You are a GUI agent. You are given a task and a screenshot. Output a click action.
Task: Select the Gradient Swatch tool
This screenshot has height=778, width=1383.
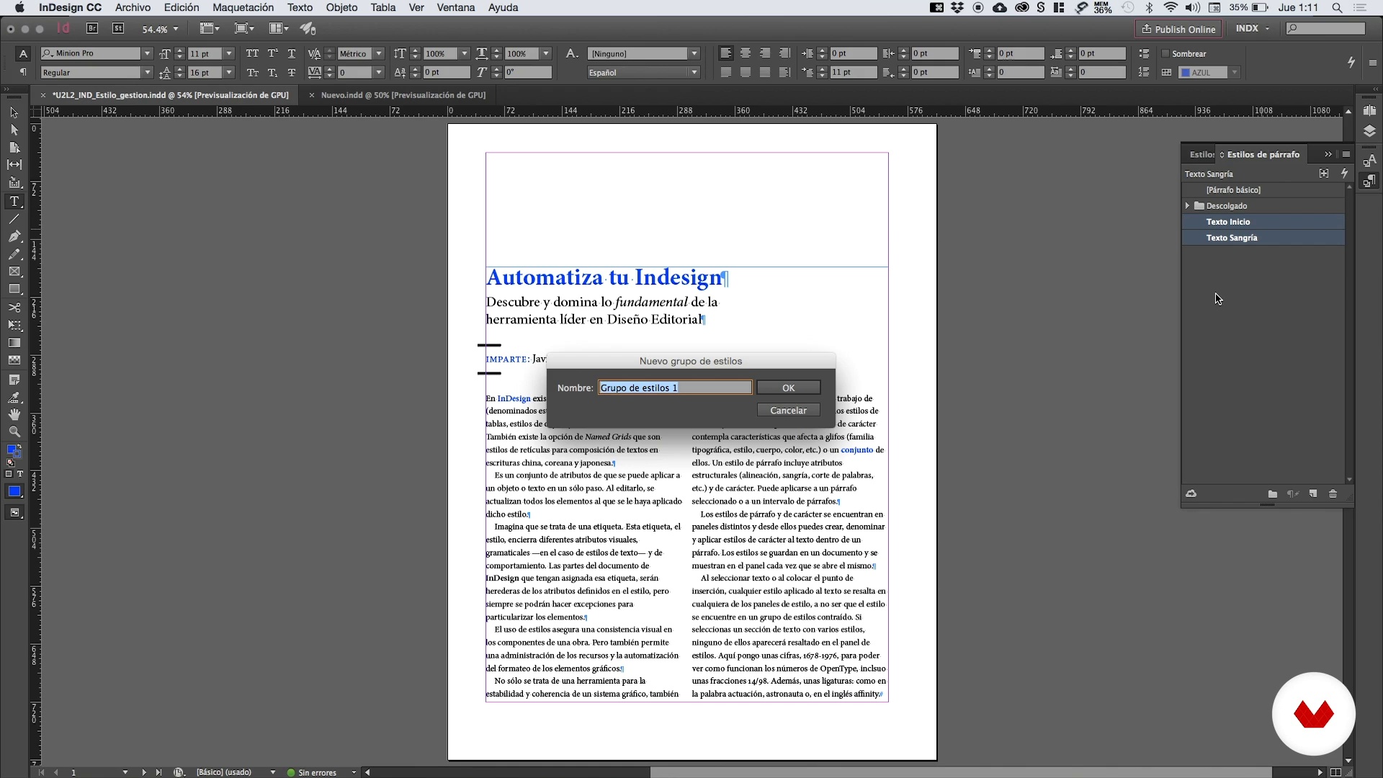coord(14,343)
